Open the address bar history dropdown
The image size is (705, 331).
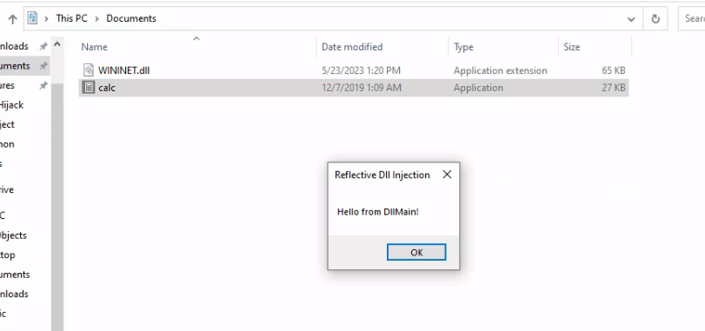[631, 19]
